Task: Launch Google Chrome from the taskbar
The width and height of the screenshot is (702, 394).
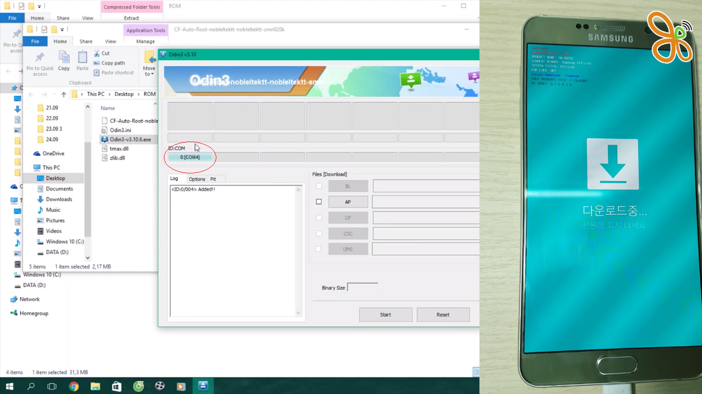Action: coord(74,386)
